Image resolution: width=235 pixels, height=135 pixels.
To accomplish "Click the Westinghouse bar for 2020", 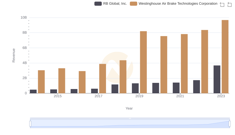I will coord(164,65).
